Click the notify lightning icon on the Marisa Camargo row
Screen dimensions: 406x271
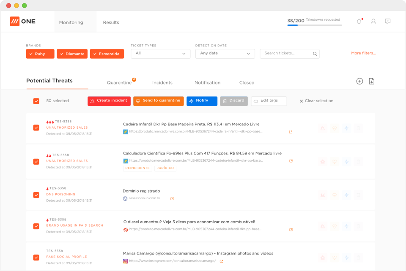click(346, 257)
